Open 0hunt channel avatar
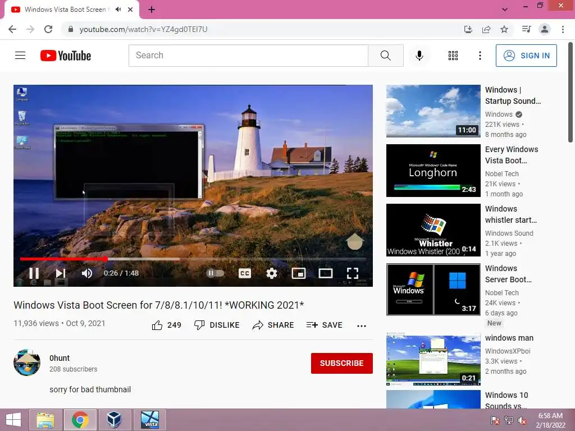The width and height of the screenshot is (575, 431). pyautogui.click(x=27, y=363)
